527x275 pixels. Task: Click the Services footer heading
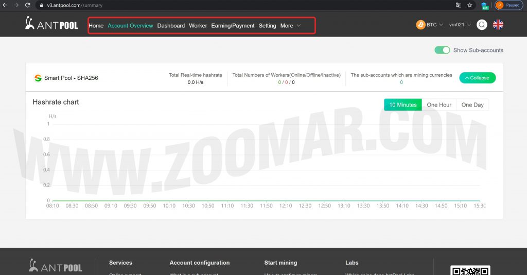[x=120, y=263]
